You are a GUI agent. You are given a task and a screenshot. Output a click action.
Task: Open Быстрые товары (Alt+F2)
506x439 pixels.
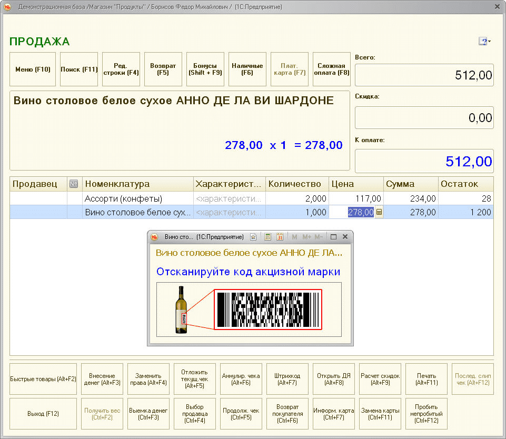(x=43, y=379)
